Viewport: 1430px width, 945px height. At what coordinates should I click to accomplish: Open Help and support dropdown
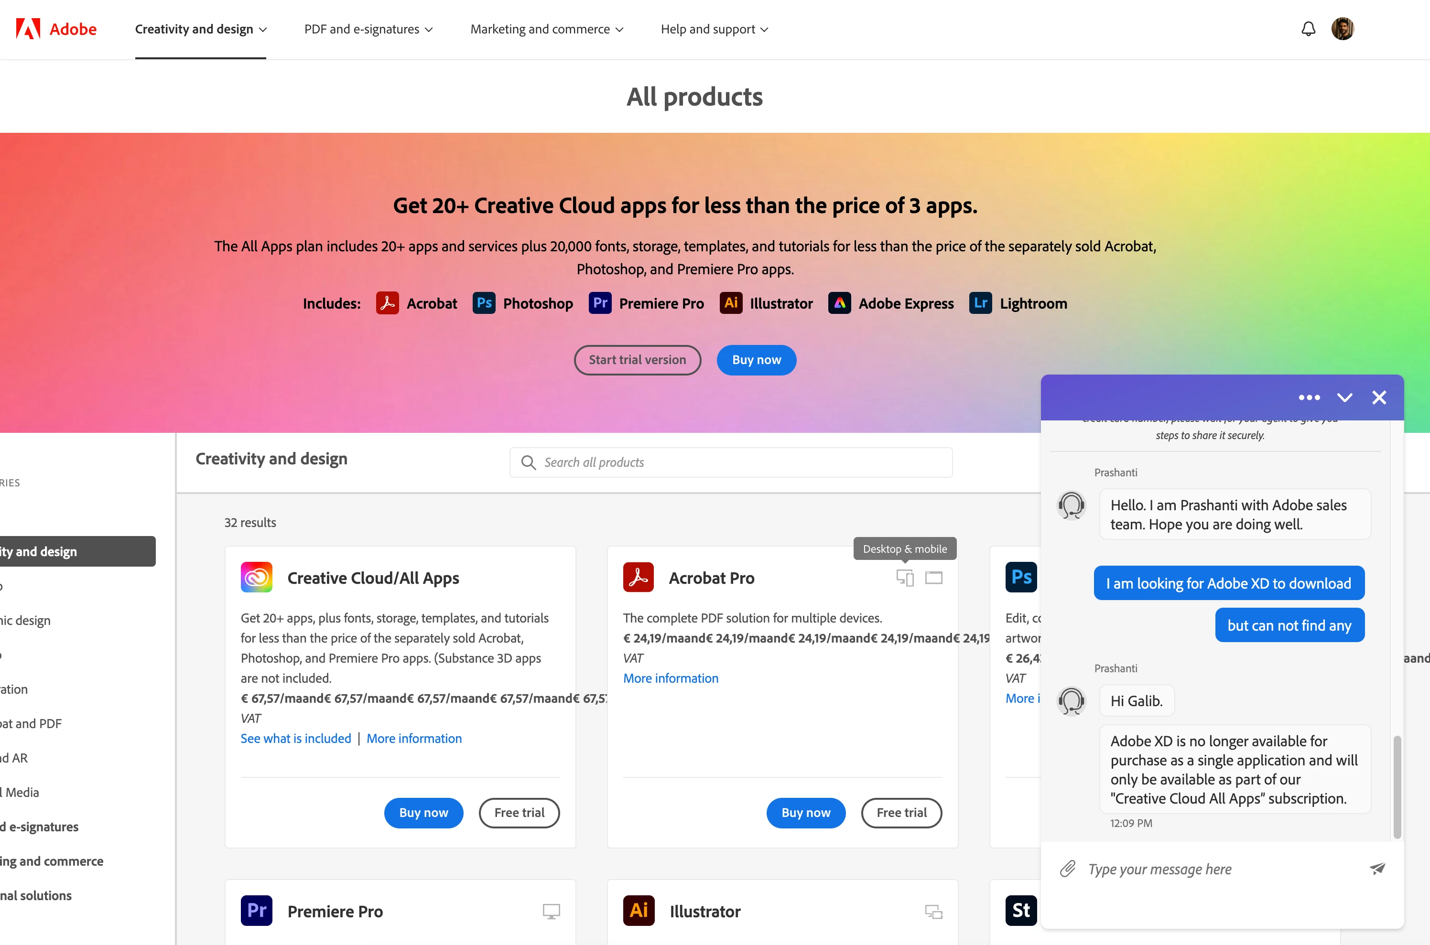point(714,29)
